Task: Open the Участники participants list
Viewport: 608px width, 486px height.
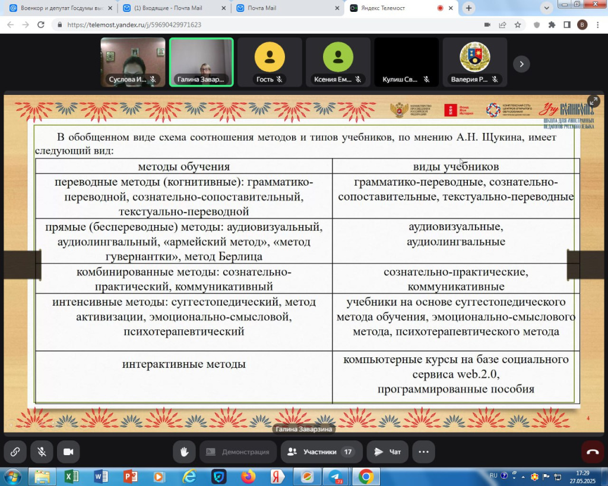Action: point(321,452)
